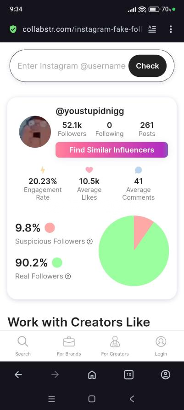Go back with browser back arrow
This screenshot has width=184, height=410.
coord(18,375)
